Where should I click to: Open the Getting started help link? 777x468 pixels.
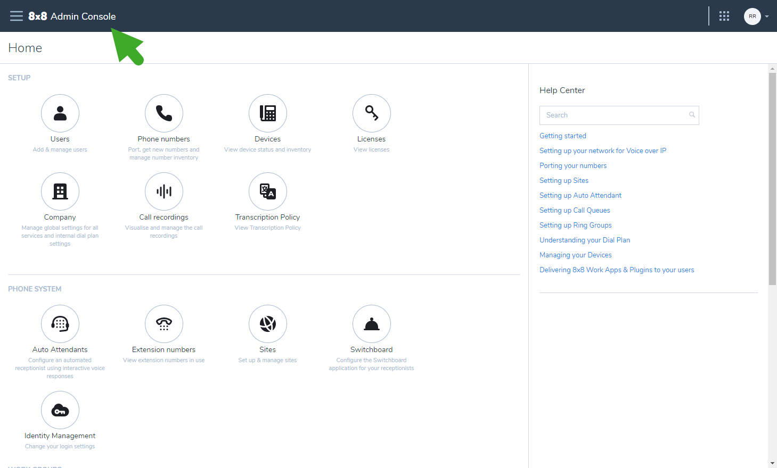click(x=563, y=136)
